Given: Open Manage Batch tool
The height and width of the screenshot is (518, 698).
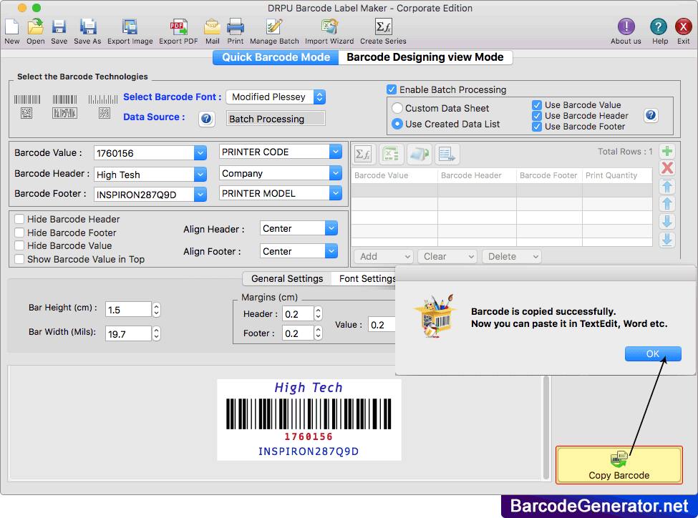Looking at the screenshot, I should click(274, 27).
